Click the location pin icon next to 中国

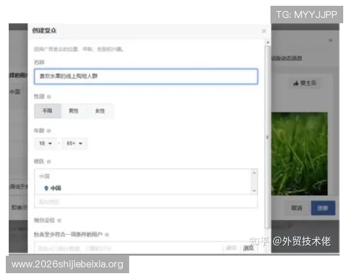point(46,188)
